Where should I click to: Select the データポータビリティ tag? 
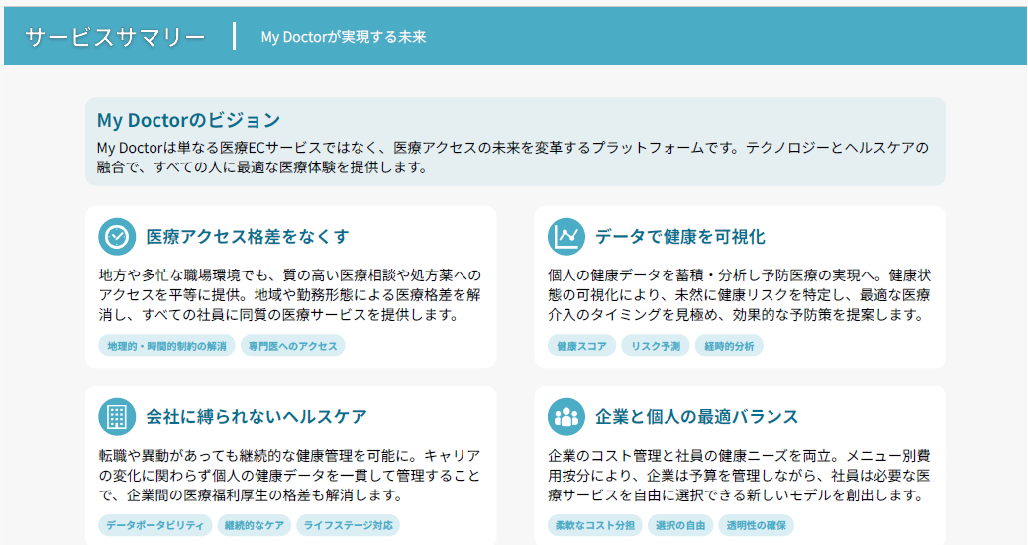(x=154, y=525)
